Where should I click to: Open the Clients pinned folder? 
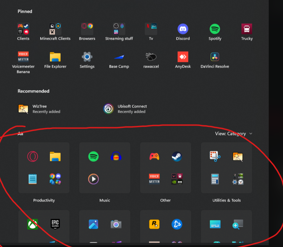[23, 32]
